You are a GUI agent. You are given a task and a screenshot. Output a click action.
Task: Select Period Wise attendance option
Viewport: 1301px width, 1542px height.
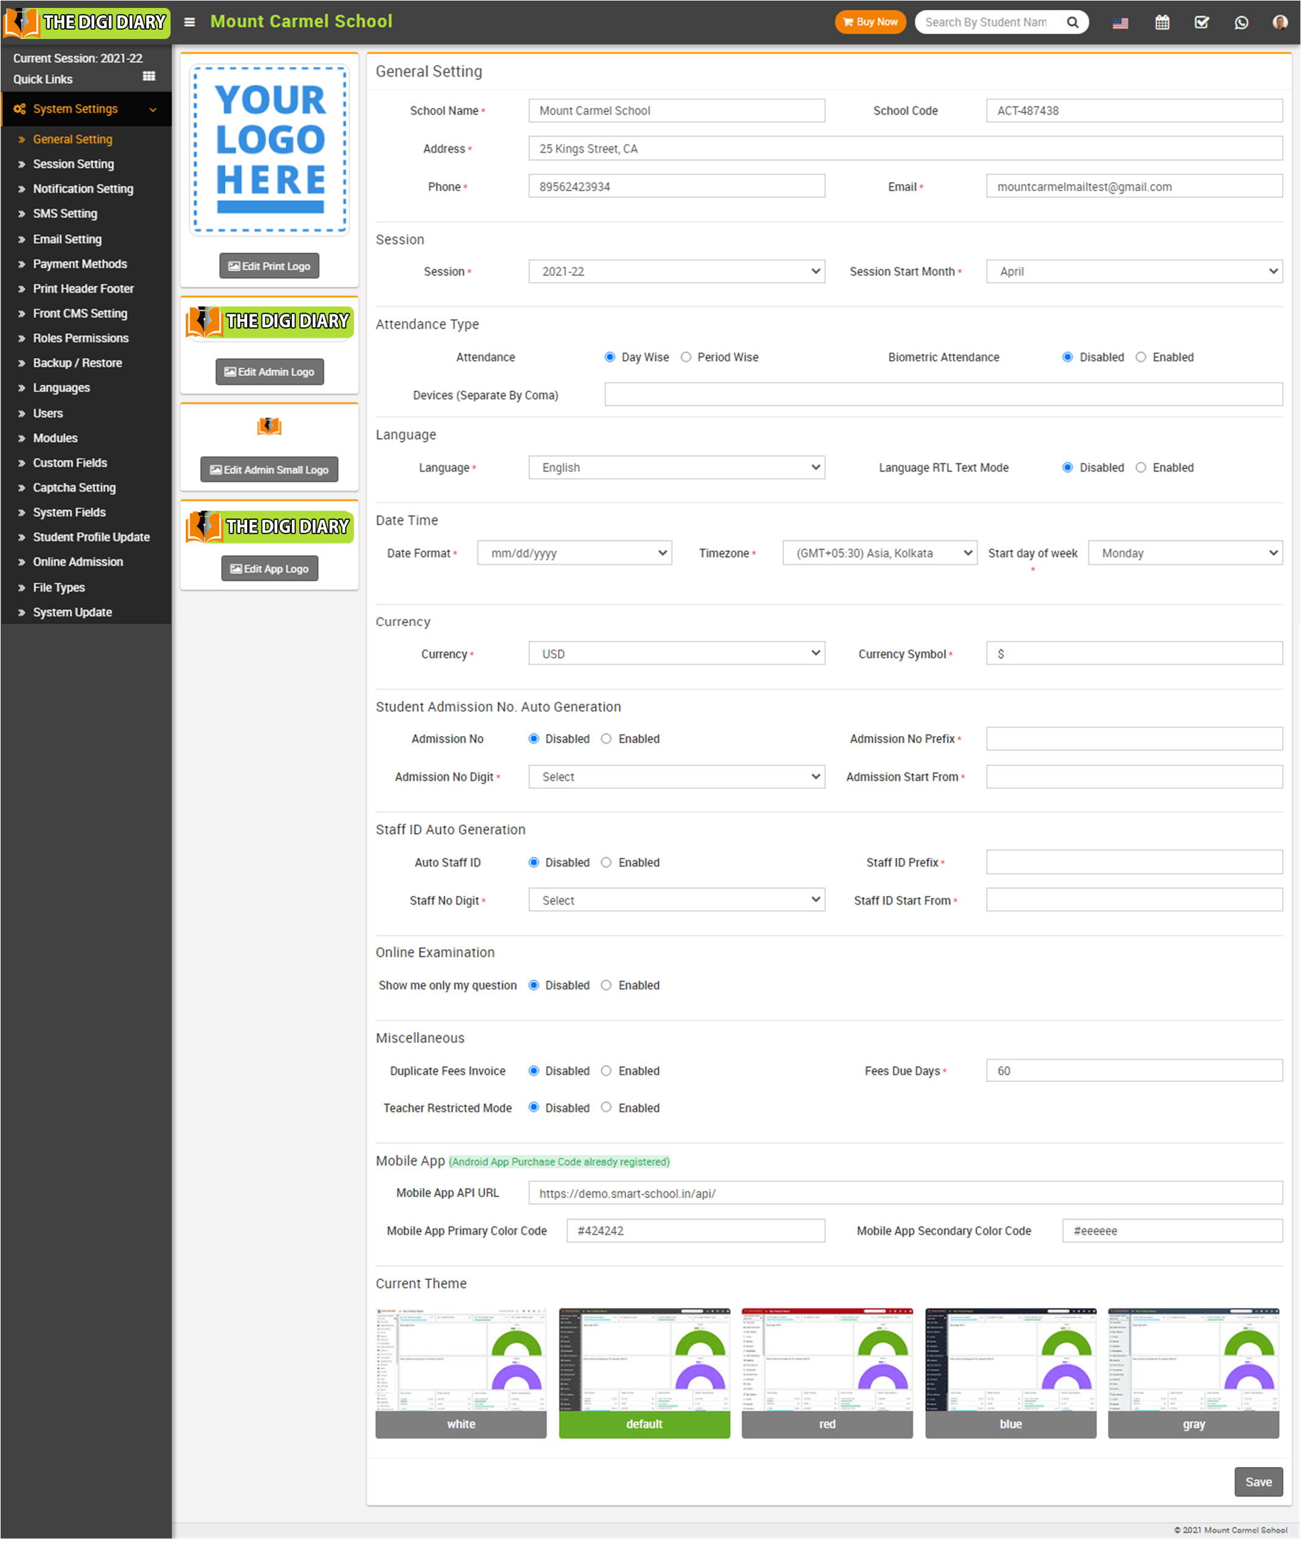pos(686,357)
